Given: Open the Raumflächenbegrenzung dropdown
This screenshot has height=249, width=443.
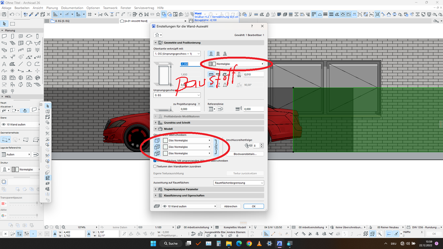Looking at the screenshot, I should (x=238, y=183).
